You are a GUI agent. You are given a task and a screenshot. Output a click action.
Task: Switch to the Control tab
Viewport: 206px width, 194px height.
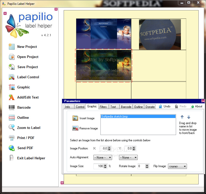coord(80,107)
